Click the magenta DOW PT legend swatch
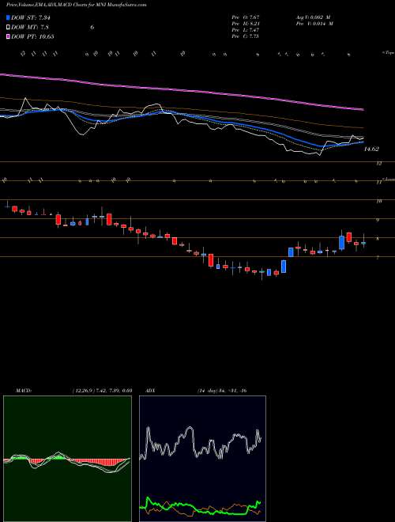This screenshot has width=395, height=522. click(x=9, y=36)
